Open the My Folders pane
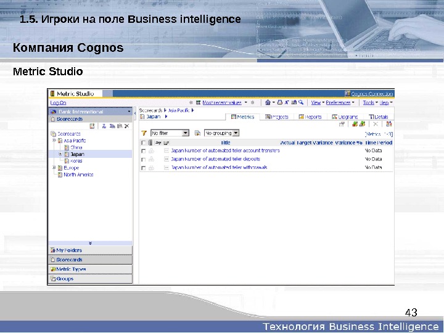The width and height of the screenshot is (444, 333). coord(90,250)
